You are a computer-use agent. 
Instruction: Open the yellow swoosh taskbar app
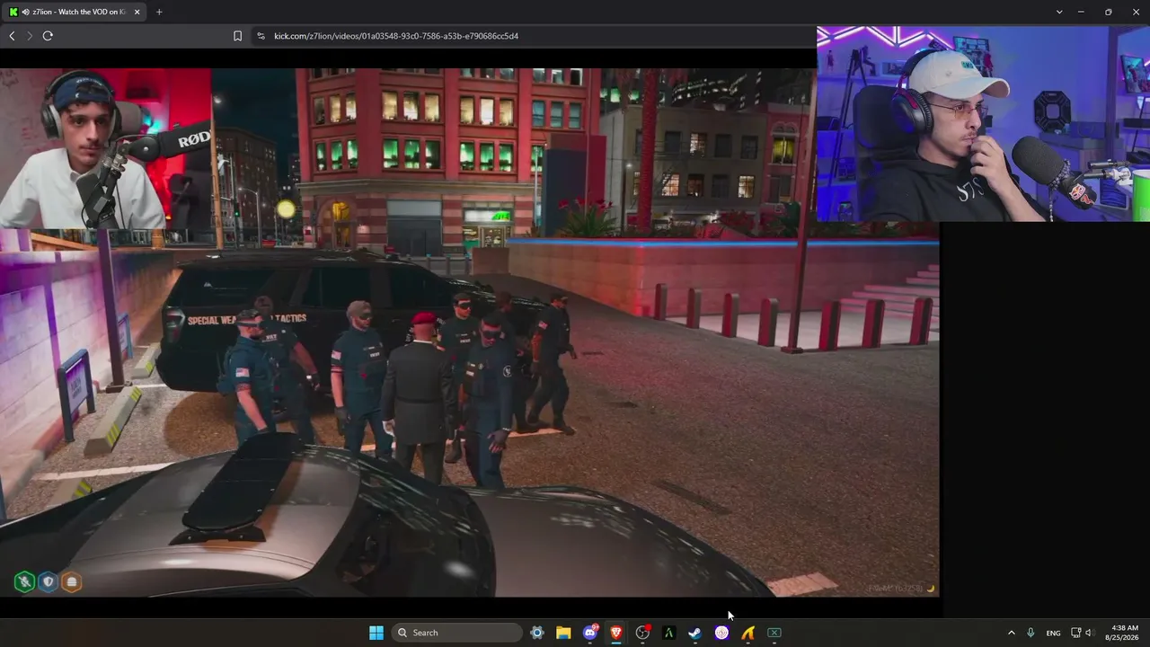[747, 633]
